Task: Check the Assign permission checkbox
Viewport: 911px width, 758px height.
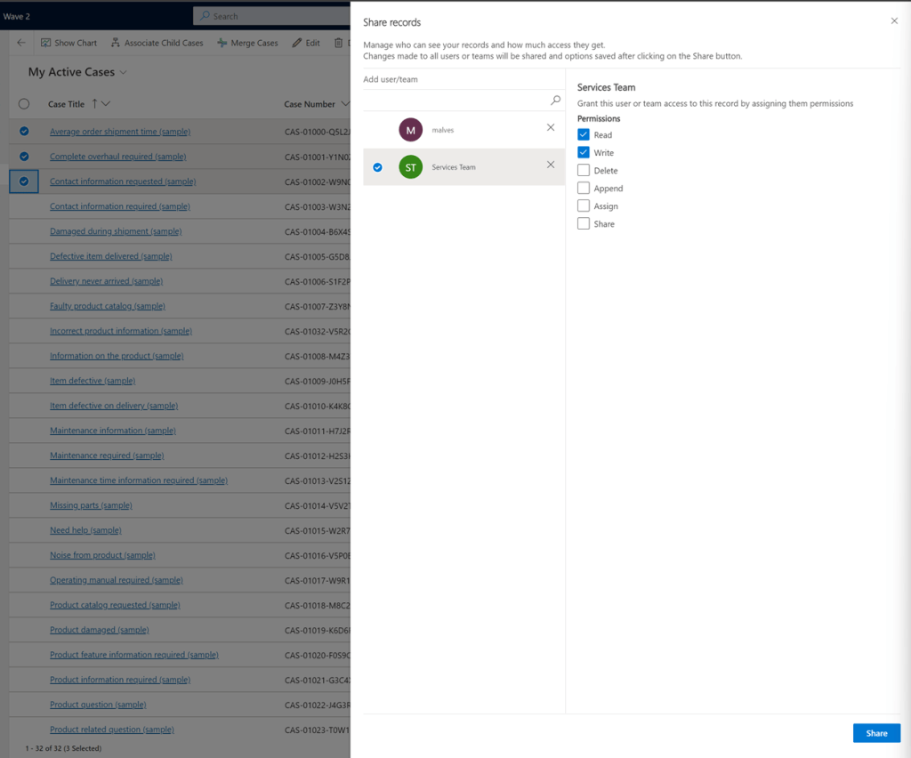Action: [584, 206]
